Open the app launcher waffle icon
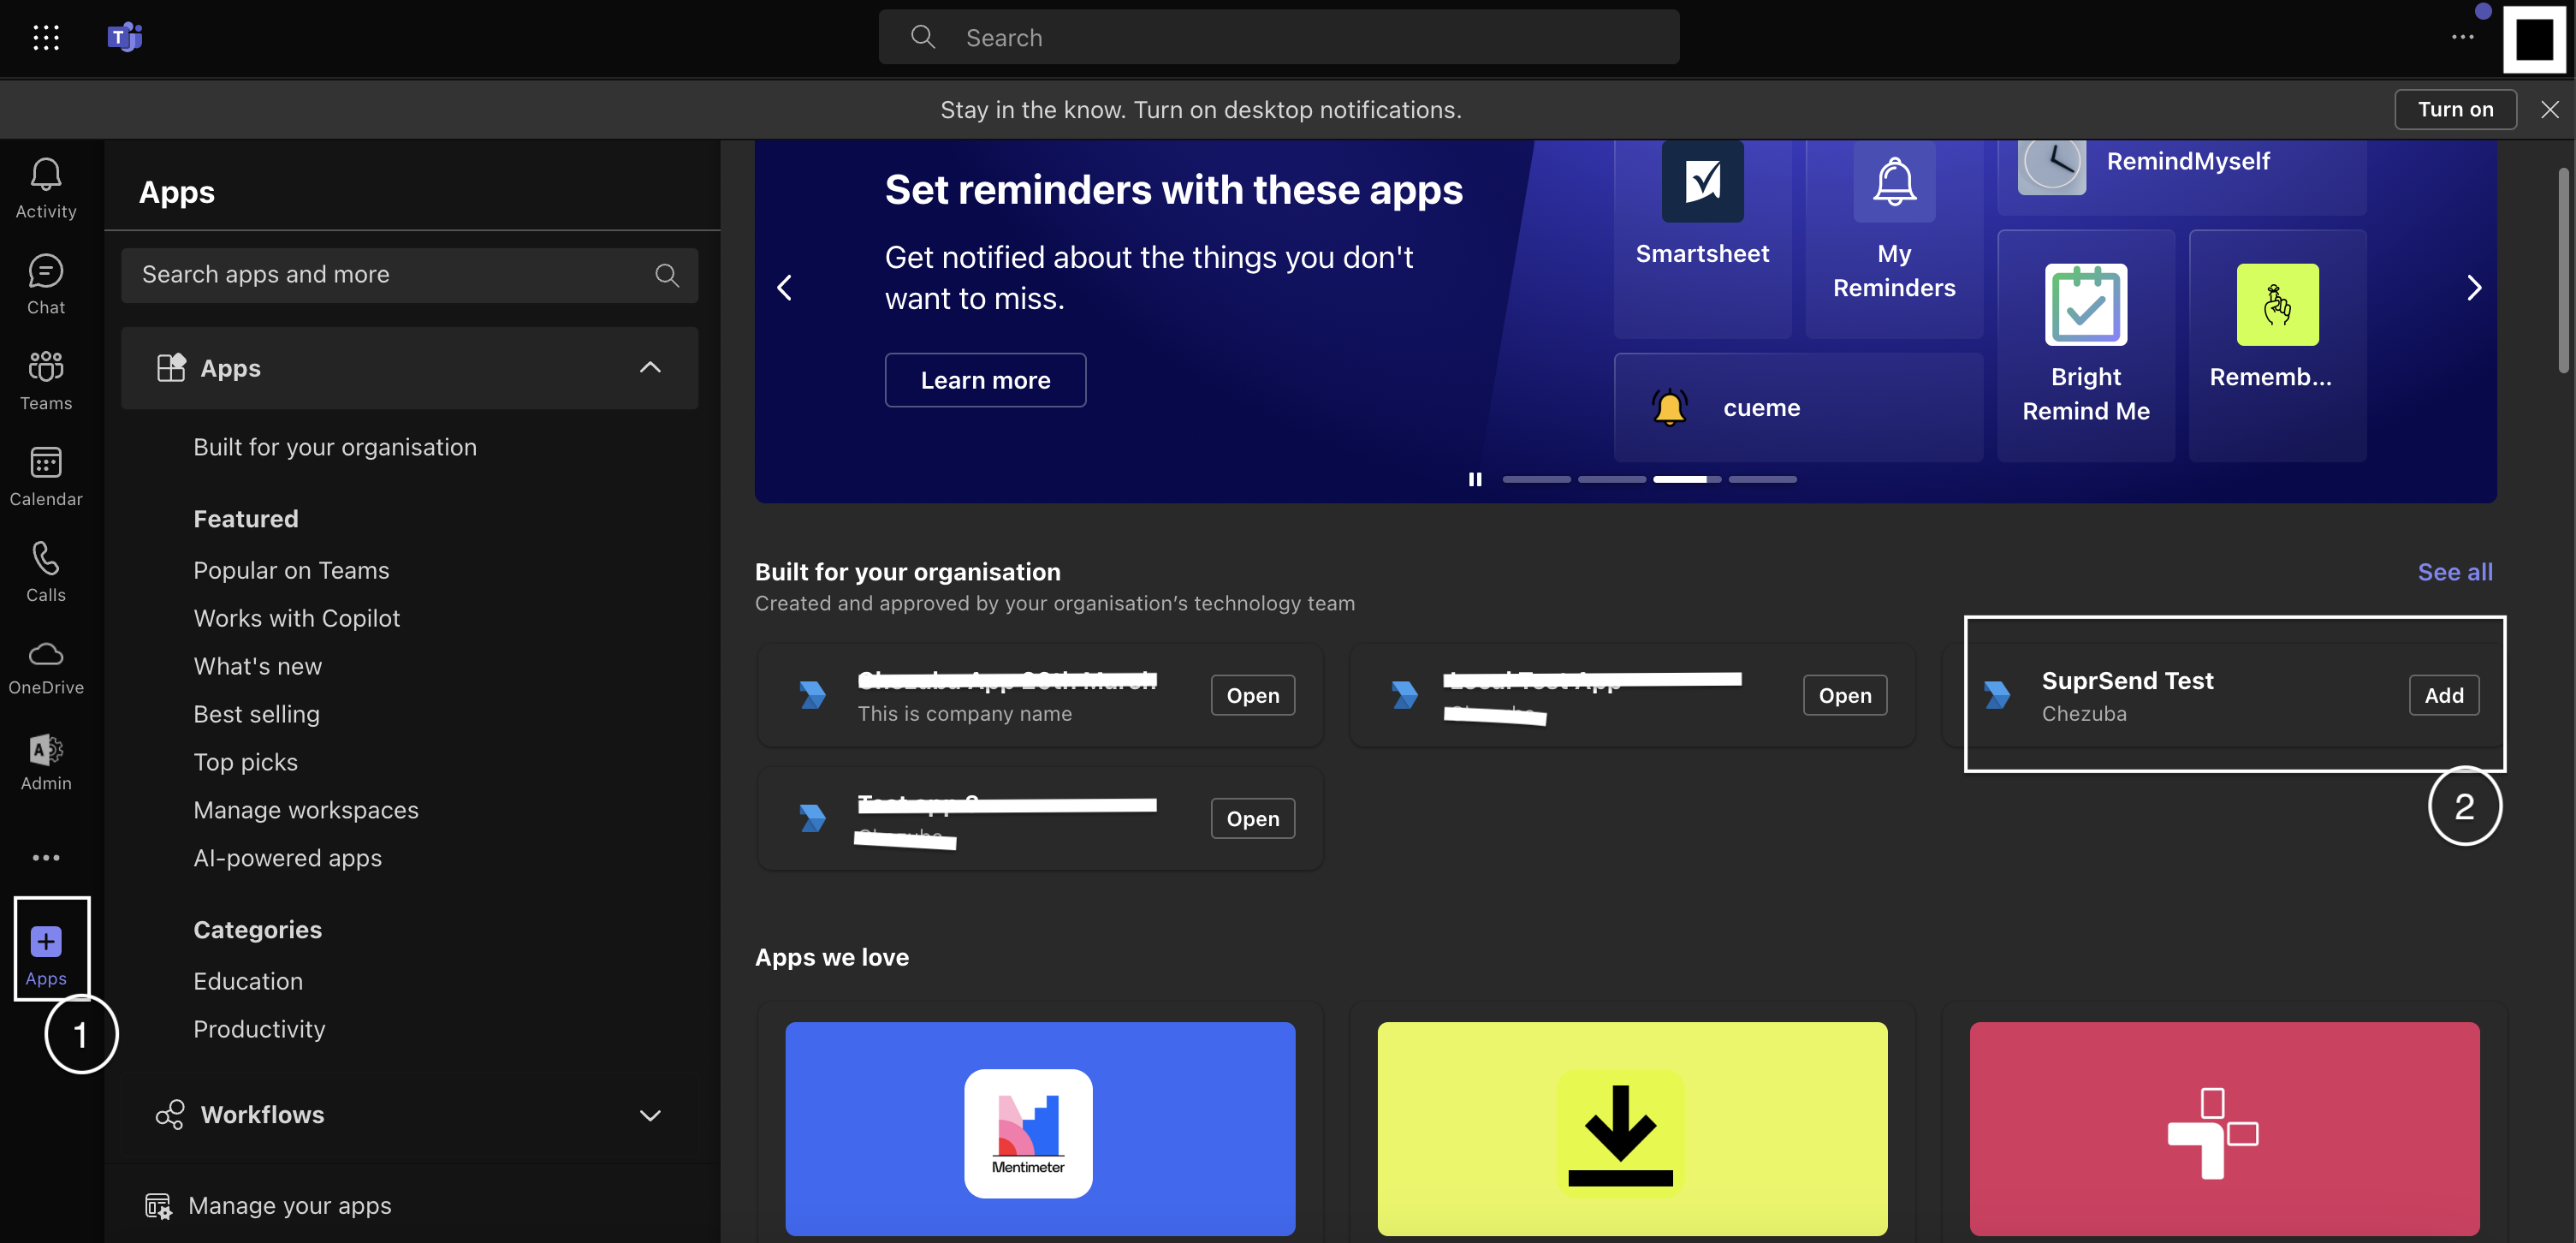 [46, 37]
